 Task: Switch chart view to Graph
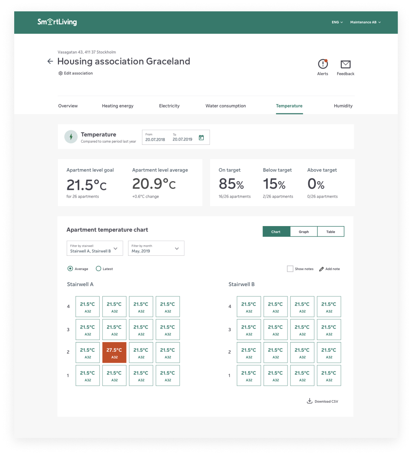[304, 232]
